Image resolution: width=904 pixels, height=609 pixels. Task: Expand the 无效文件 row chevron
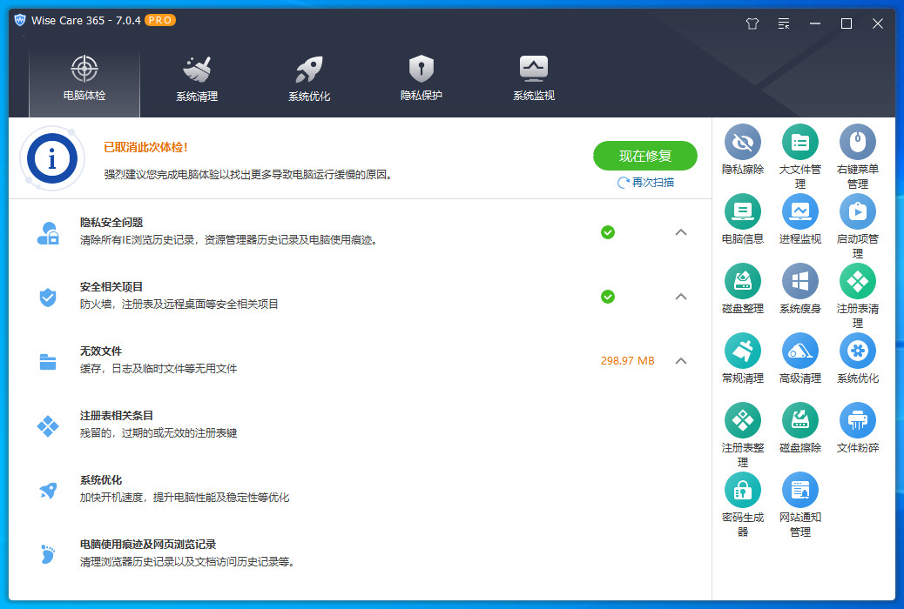tap(681, 361)
